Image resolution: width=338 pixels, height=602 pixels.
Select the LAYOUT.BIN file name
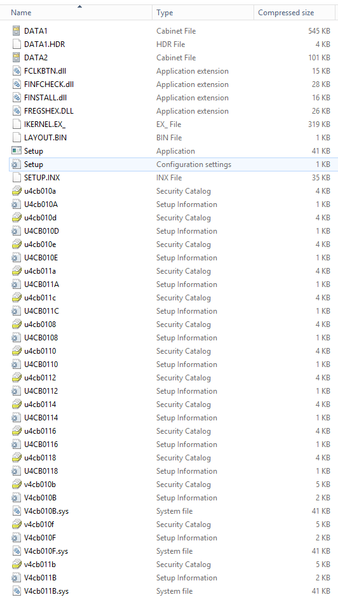pos(45,137)
